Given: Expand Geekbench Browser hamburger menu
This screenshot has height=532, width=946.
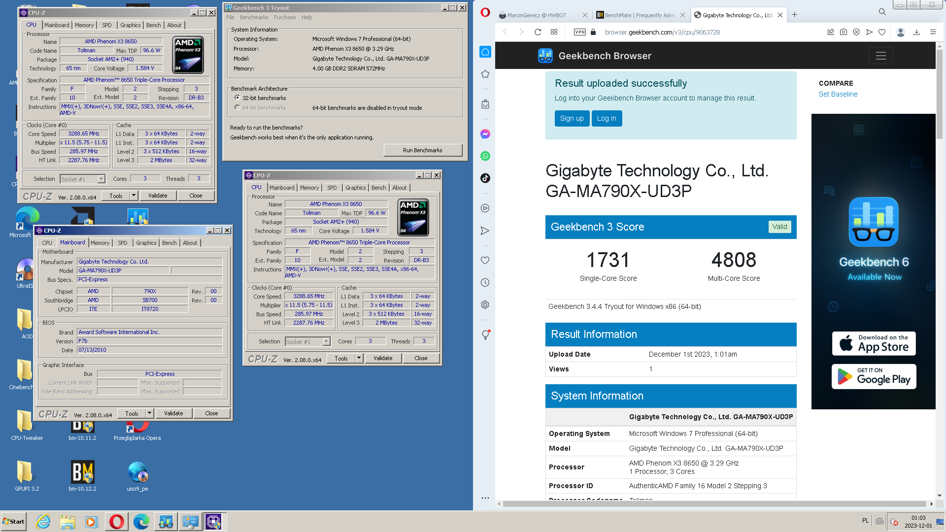Looking at the screenshot, I should (880, 56).
